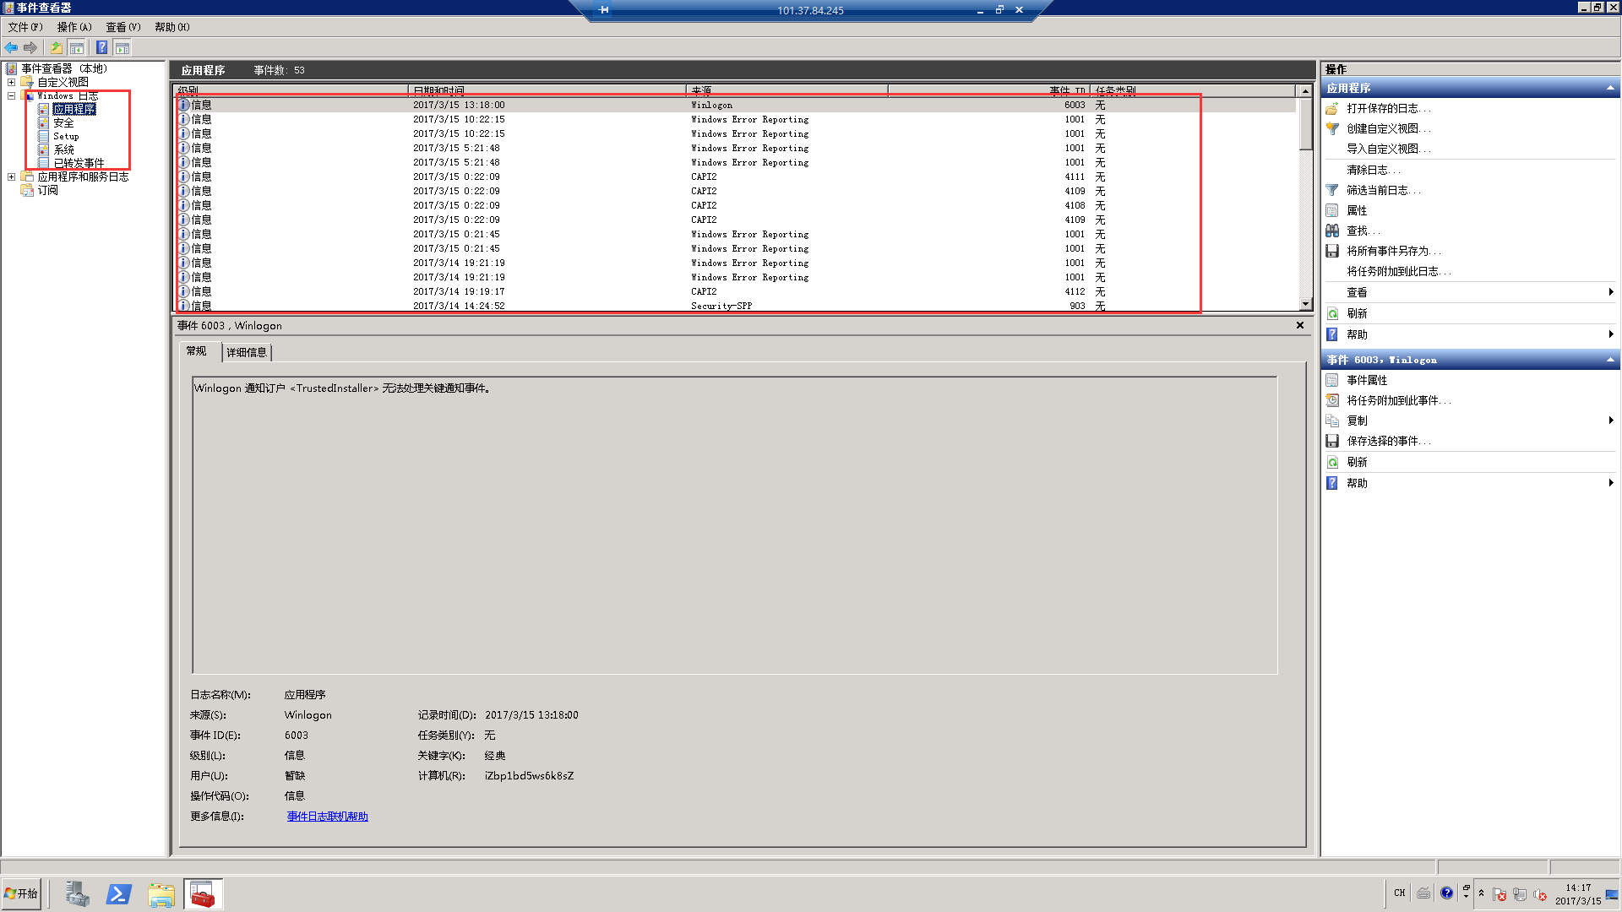Open the 操作(A) menu
This screenshot has height=912, width=1622.
74,27
